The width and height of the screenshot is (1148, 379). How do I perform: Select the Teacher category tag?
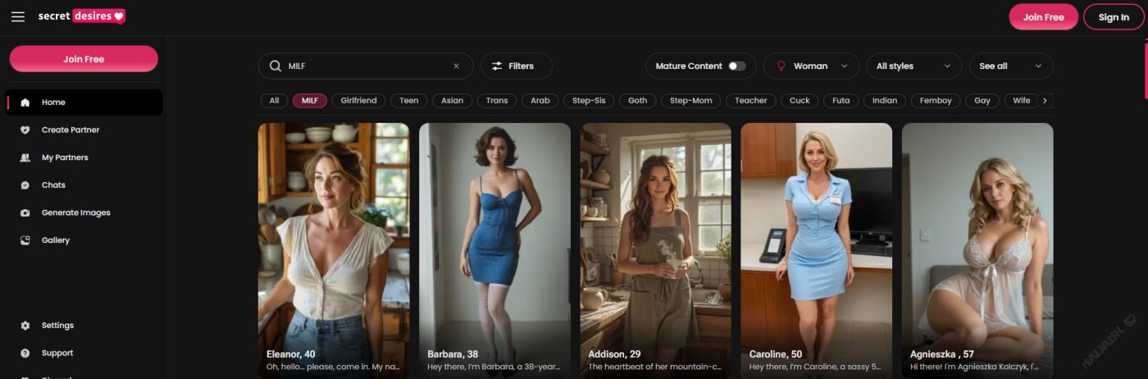[x=751, y=101]
